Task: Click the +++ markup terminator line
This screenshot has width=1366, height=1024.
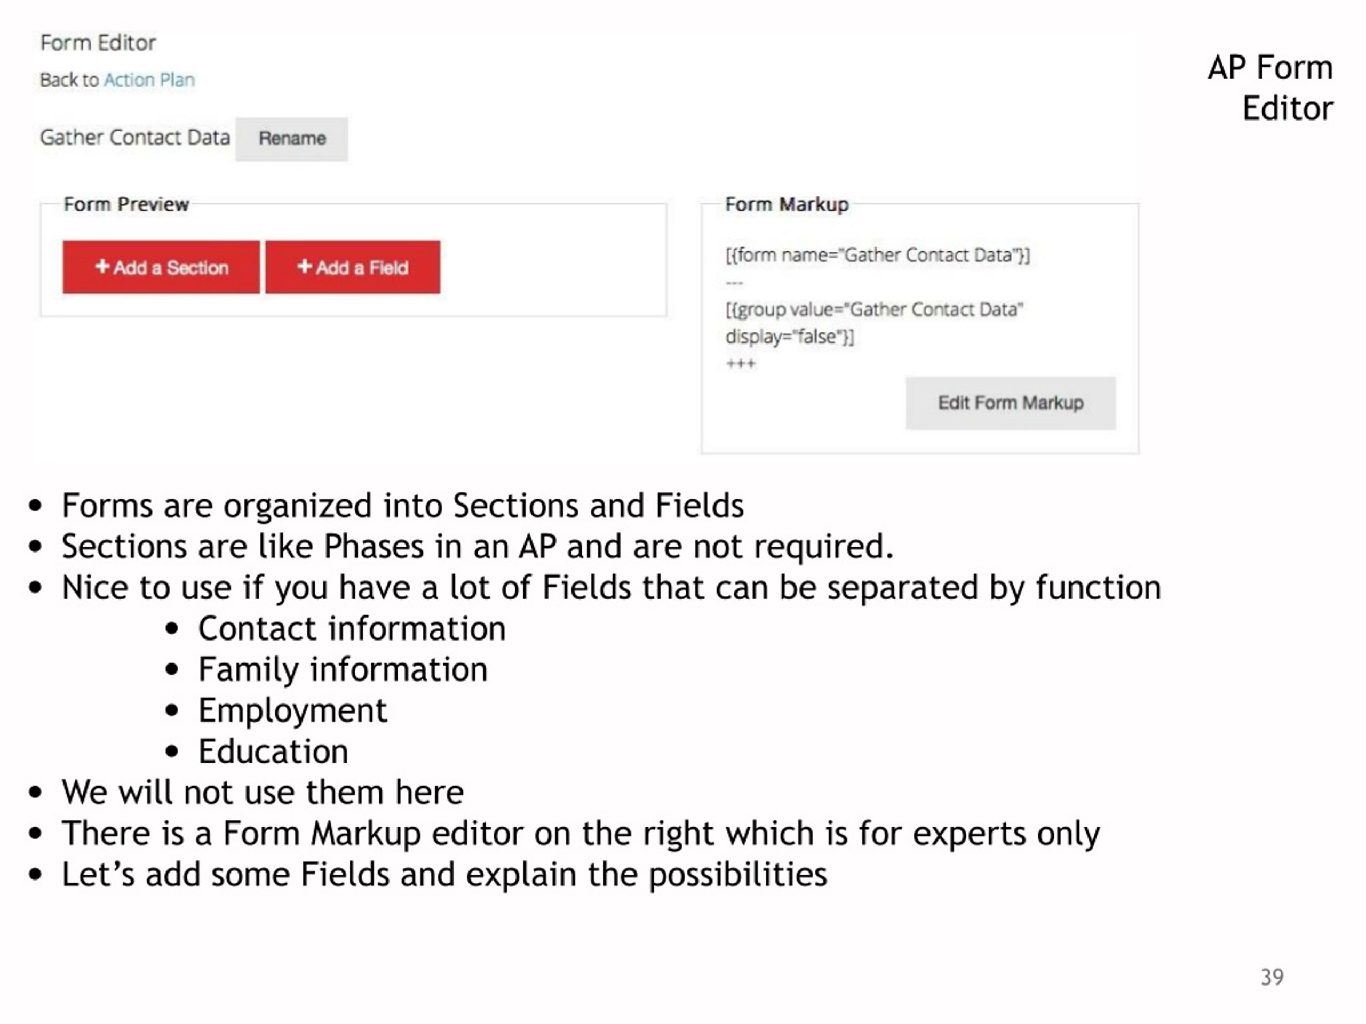Action: (741, 364)
